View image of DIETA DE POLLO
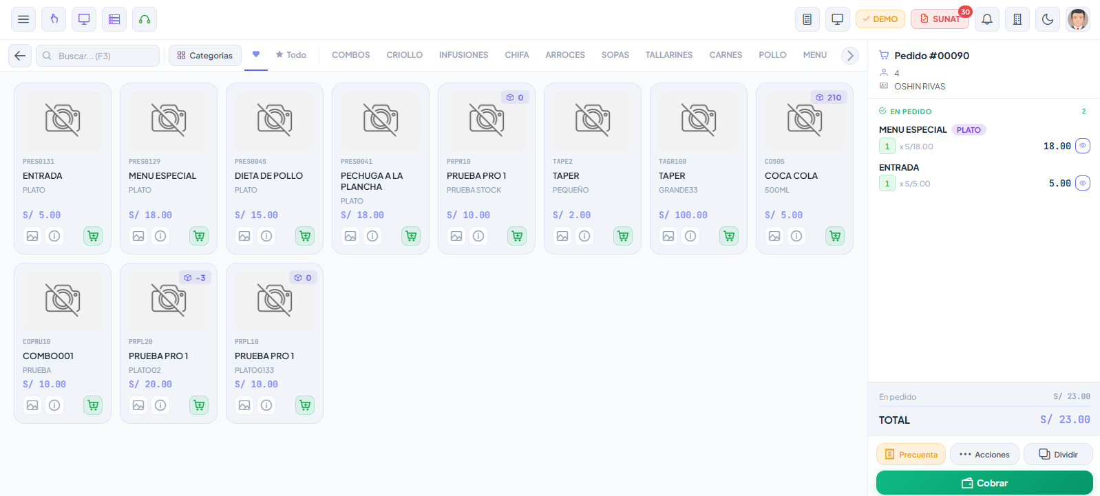1100x496 pixels. 244,236
